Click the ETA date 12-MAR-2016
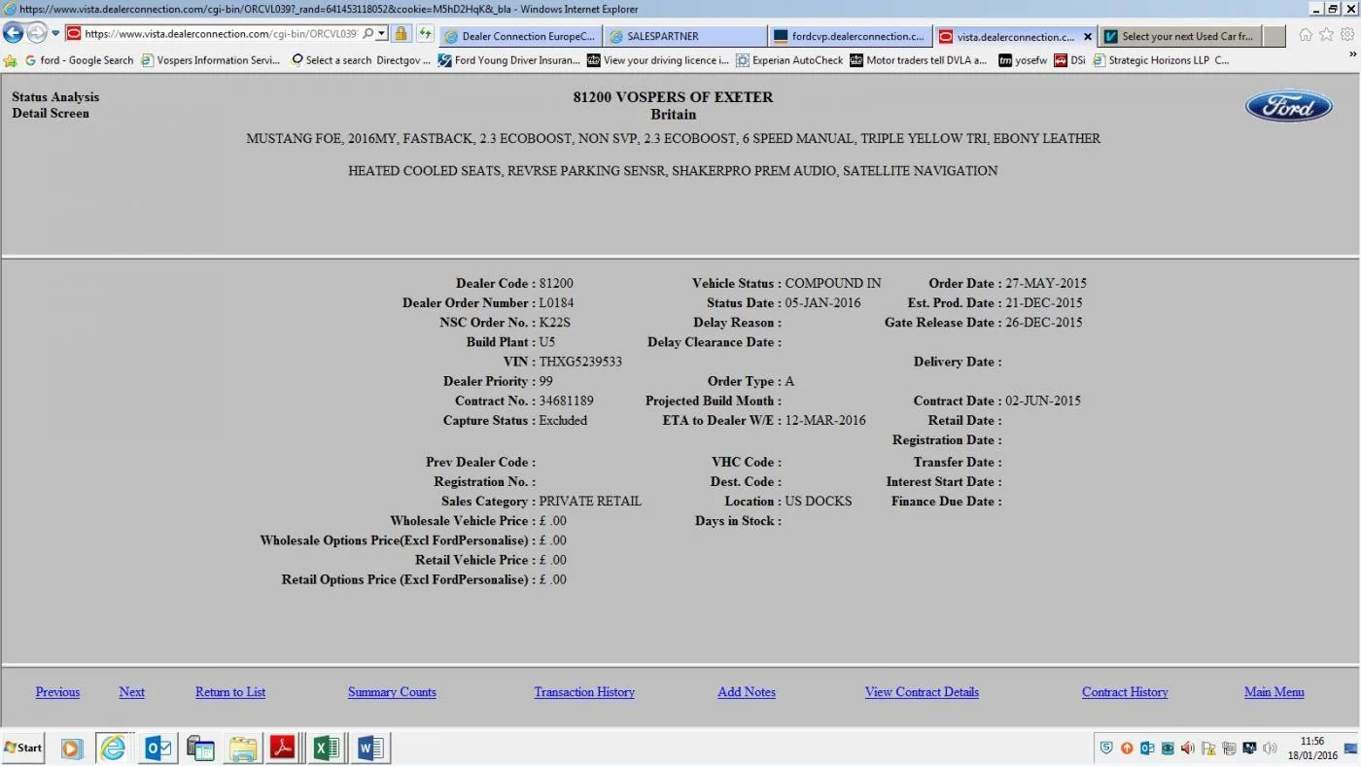 [825, 421]
